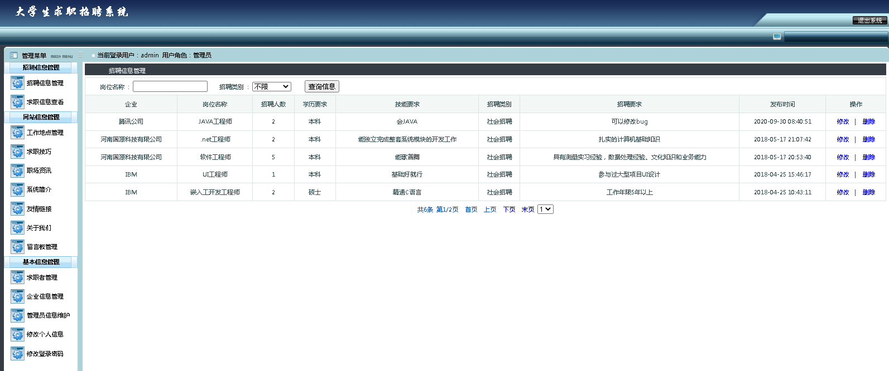This screenshot has width=889, height=371.
Task: Click the 腾讯公司 company cell
Action: pos(131,121)
